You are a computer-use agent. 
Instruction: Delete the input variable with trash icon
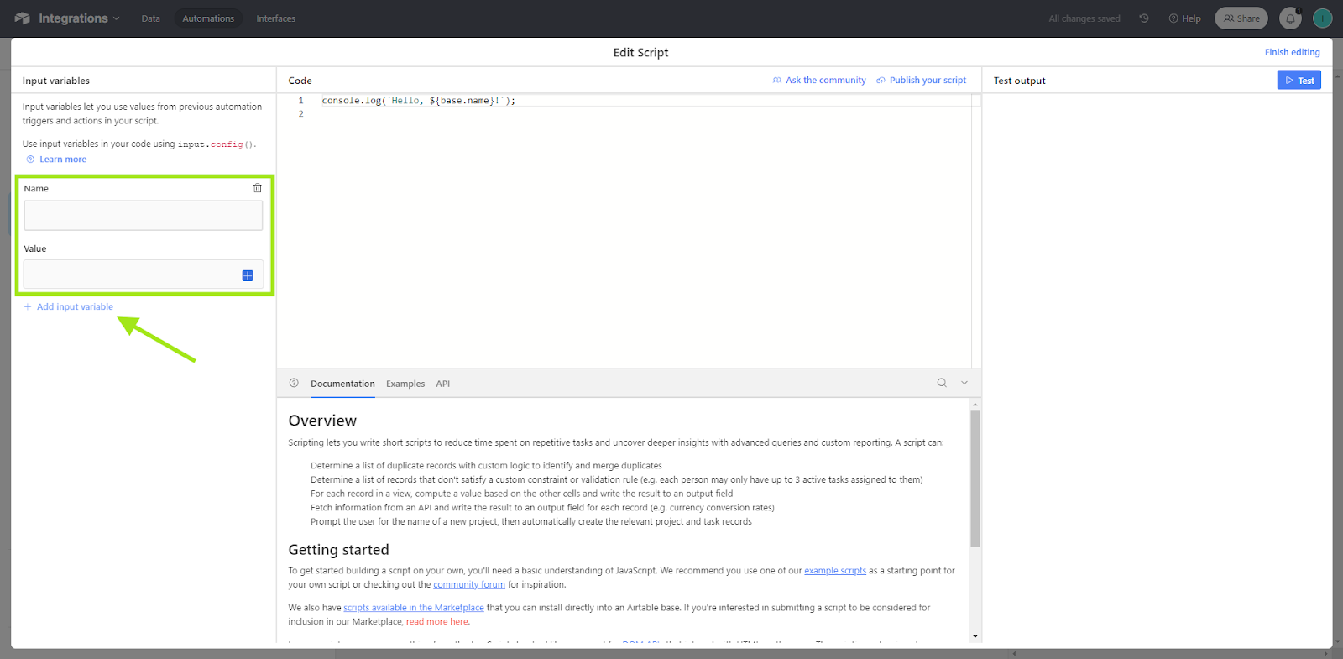coord(258,188)
